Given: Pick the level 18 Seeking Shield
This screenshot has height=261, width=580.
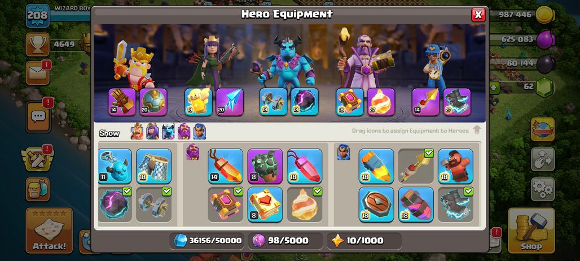Looking at the screenshot, I should click(376, 205).
